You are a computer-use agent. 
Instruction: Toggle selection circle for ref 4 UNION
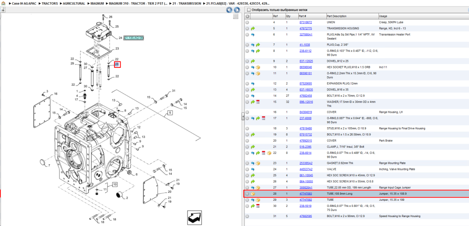247,22
